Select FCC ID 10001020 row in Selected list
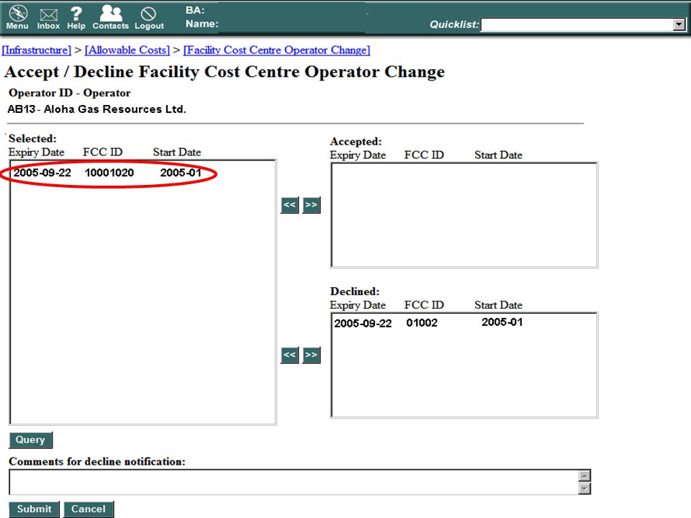 click(x=107, y=173)
